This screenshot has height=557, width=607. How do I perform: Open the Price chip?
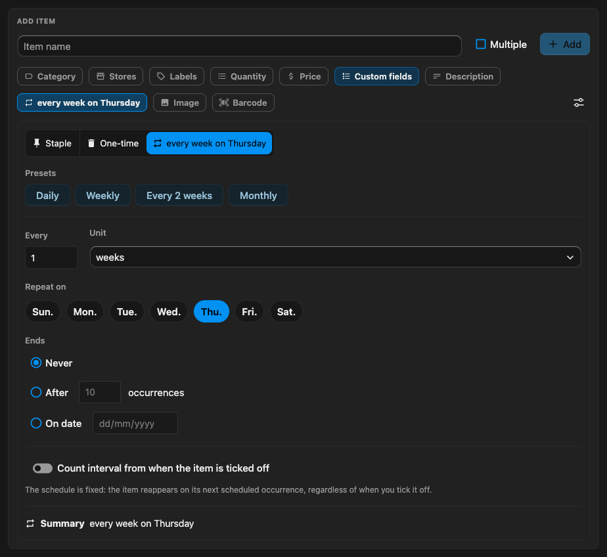tap(304, 76)
